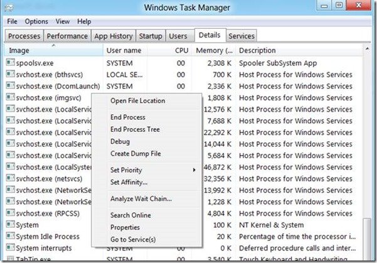
Task: Click the svchost.exe (netsvcs) process icon
Action: coord(10,178)
